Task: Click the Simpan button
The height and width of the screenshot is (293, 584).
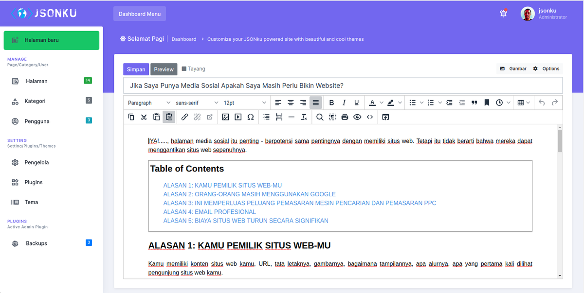Action: pos(136,69)
